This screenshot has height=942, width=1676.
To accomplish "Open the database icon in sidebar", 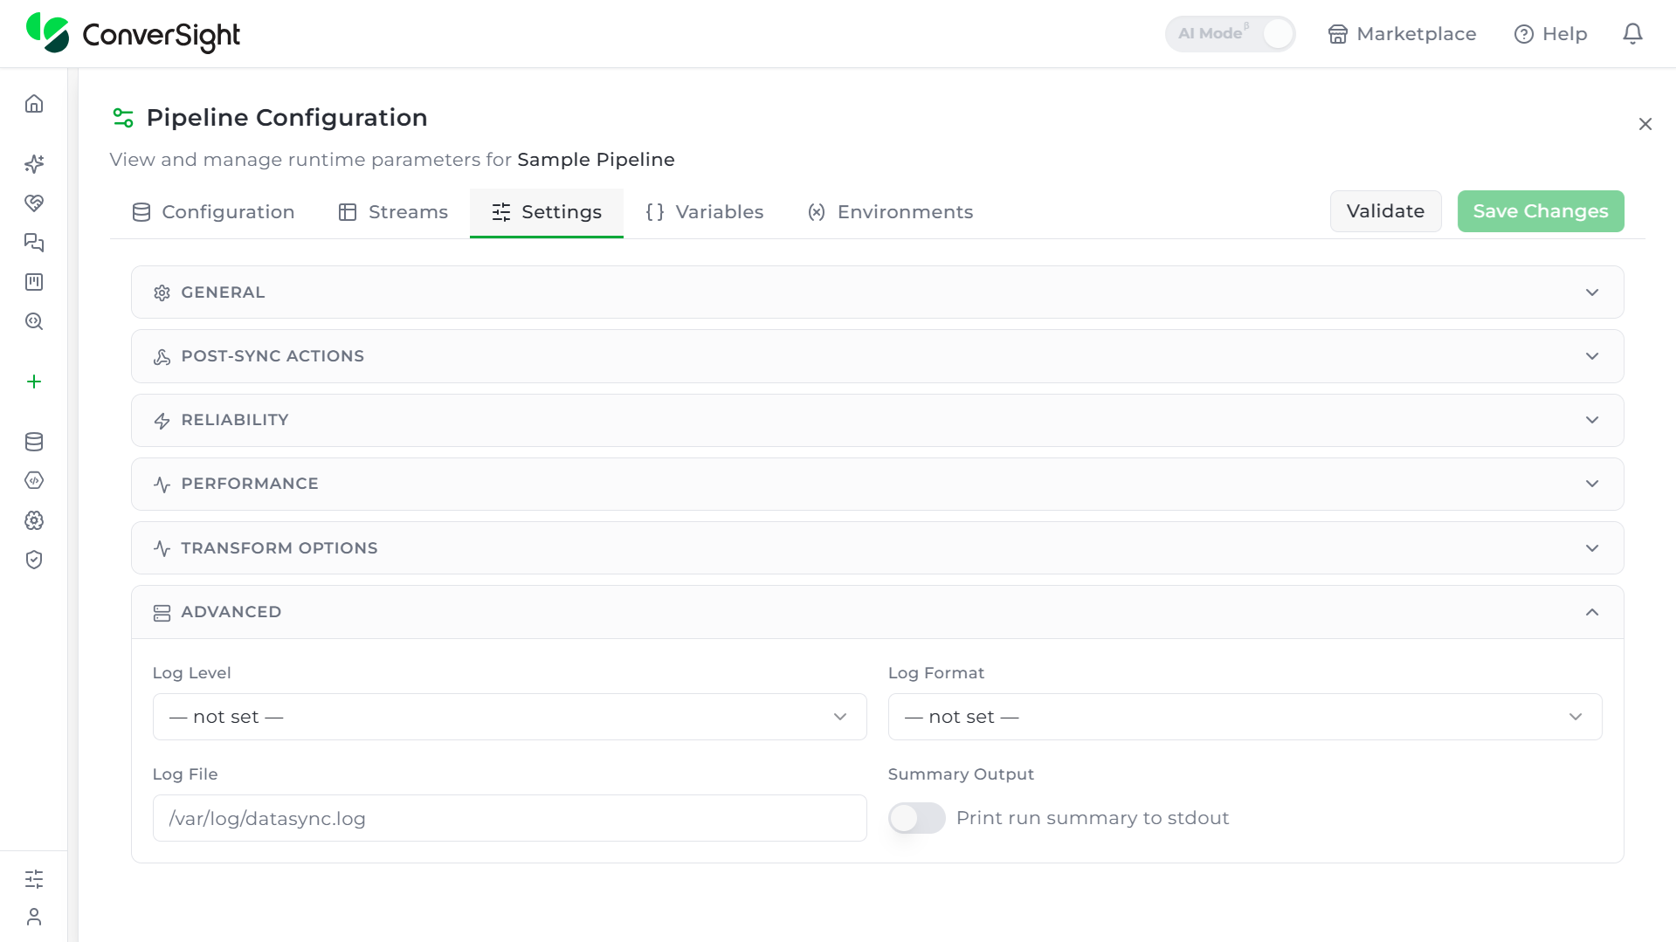I will [34, 442].
